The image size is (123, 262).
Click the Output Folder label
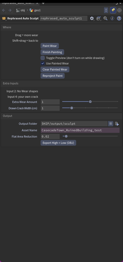pyautogui.click(x=28, y=124)
